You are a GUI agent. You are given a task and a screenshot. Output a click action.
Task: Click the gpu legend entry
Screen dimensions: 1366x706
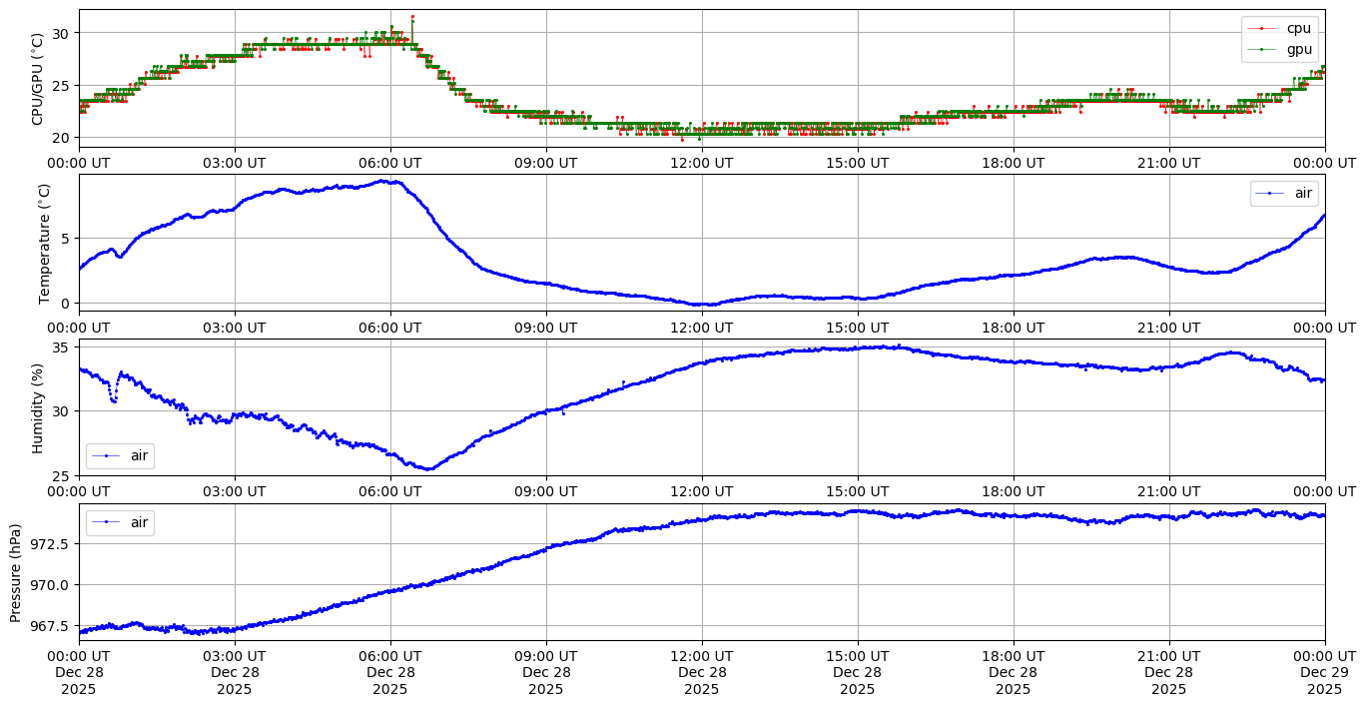tap(1298, 48)
